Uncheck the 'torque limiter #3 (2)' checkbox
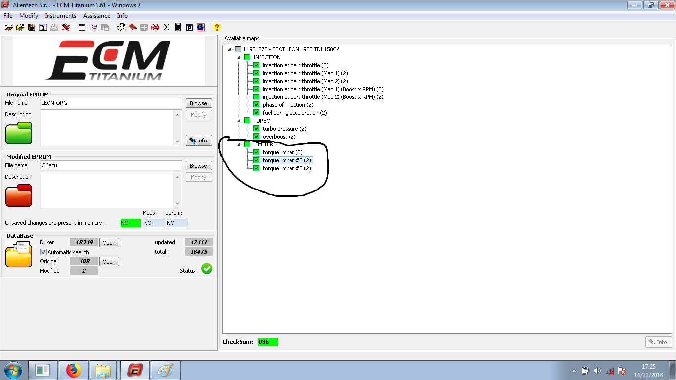 tap(256, 168)
